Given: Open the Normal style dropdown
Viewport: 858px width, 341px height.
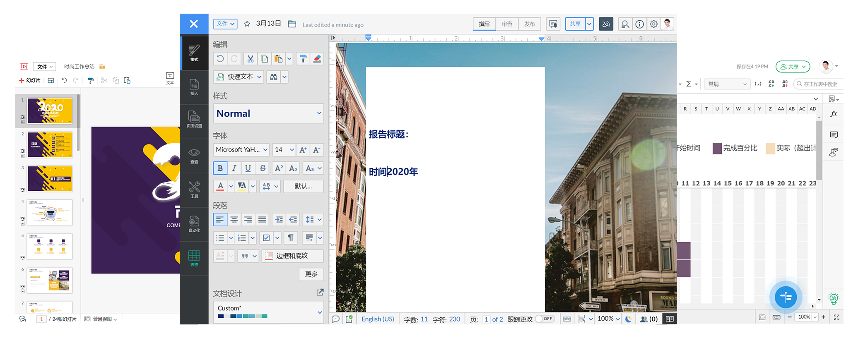Looking at the screenshot, I should click(268, 113).
